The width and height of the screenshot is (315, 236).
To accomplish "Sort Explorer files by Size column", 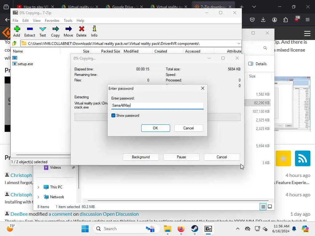I will click(252, 76).
